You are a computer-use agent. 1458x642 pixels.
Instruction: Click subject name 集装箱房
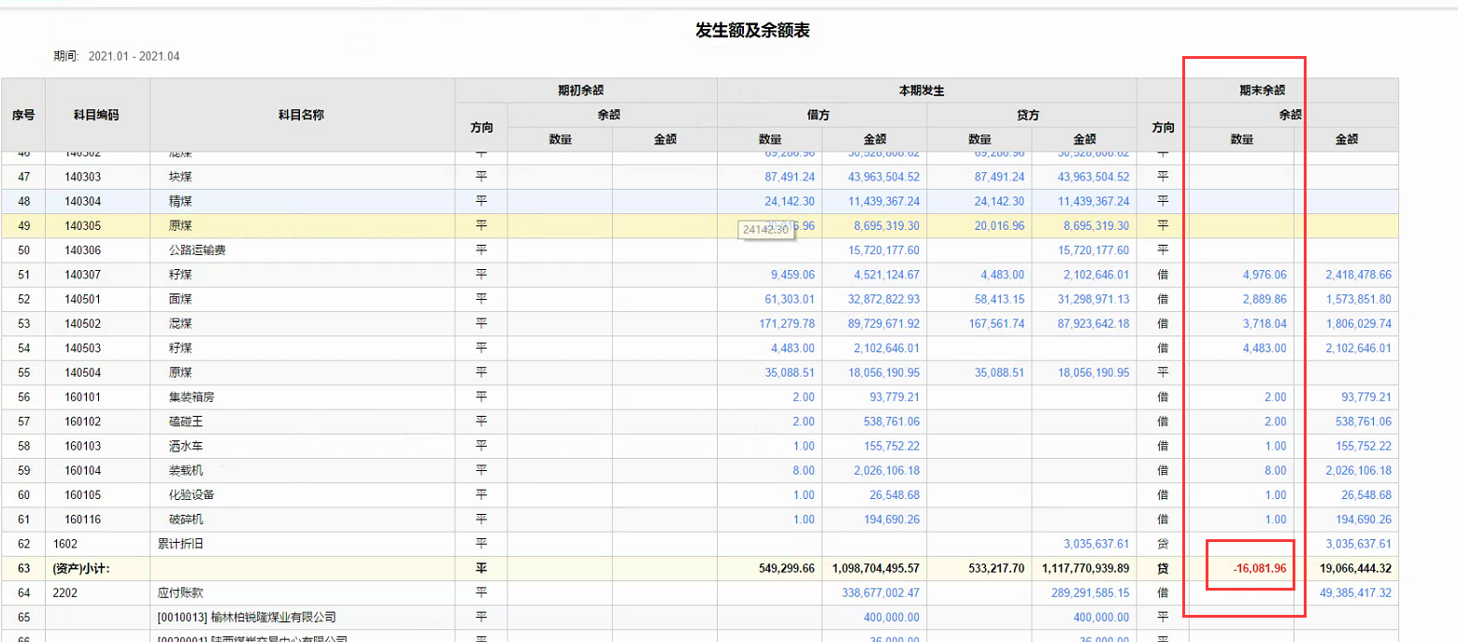193,396
